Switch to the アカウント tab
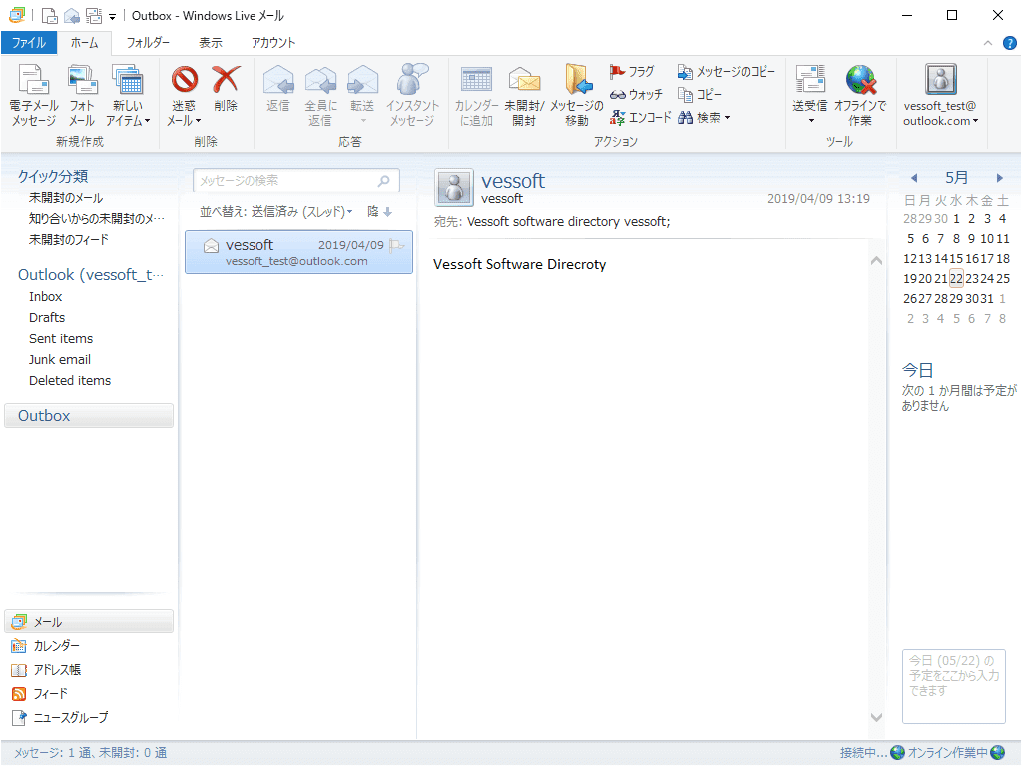Image resolution: width=1022 pixels, height=766 pixels. [273, 43]
